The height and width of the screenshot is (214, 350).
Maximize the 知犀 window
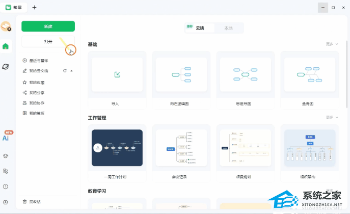click(x=333, y=8)
